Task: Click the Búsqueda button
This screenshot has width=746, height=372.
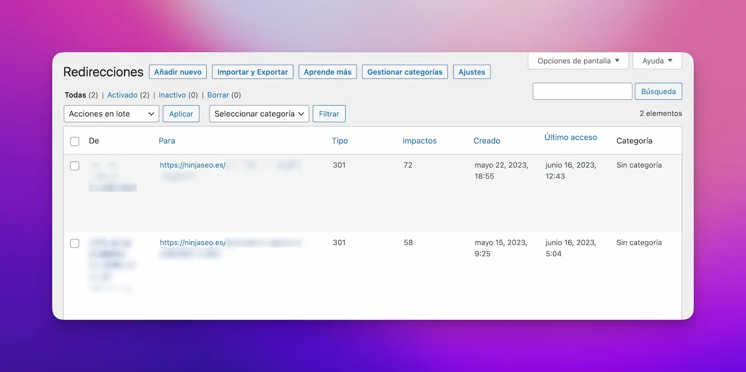Action: [658, 91]
